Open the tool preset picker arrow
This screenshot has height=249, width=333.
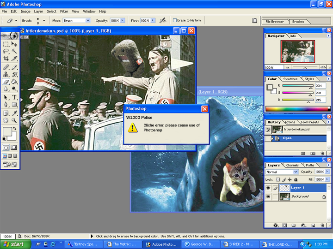[x=16, y=21]
